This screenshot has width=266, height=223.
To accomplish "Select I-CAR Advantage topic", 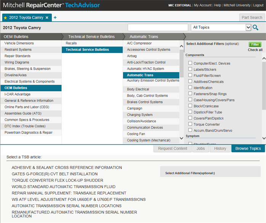I will pyautogui.click(x=31, y=94).
